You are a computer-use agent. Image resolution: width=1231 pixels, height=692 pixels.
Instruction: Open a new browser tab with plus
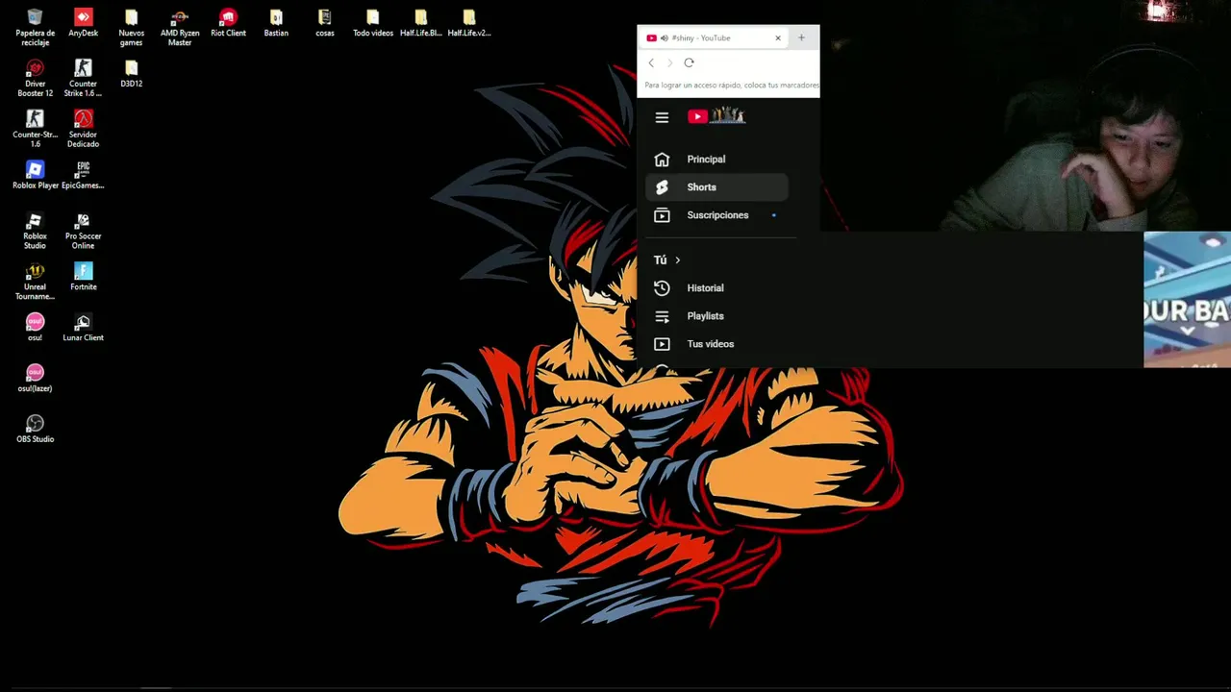[x=801, y=37]
